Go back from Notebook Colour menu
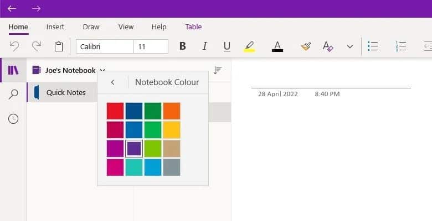The width and height of the screenshot is (432, 221). 112,82
